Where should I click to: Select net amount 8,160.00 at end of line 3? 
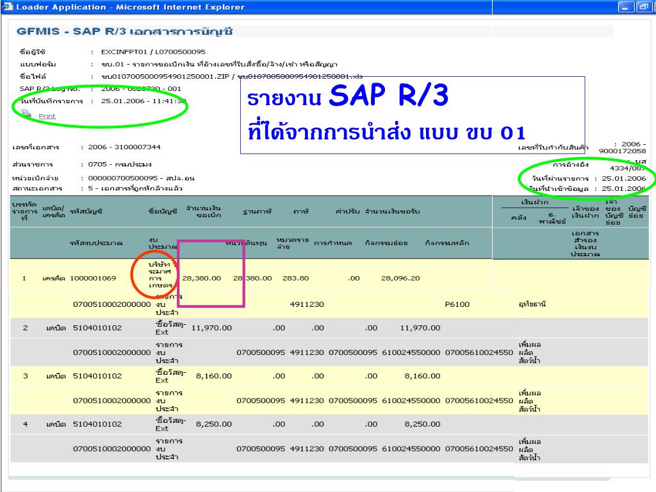422,375
